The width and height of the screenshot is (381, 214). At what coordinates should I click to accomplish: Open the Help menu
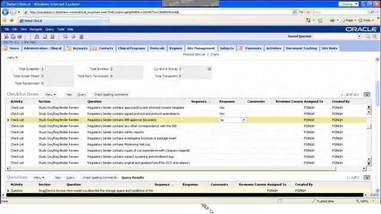click(x=70, y=29)
